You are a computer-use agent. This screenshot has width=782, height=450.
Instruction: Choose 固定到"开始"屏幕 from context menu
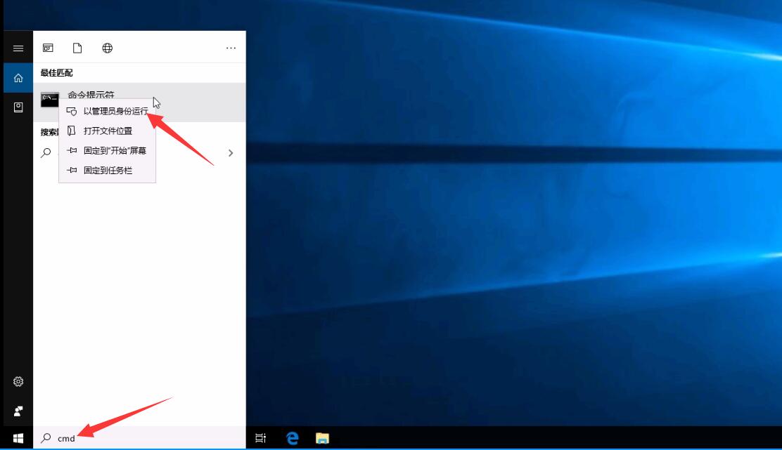(x=107, y=150)
